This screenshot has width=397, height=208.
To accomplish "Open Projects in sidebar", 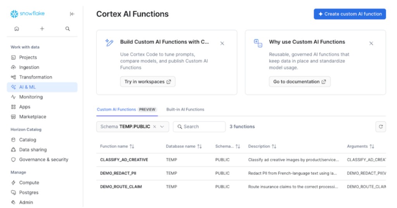I will 42,57.
